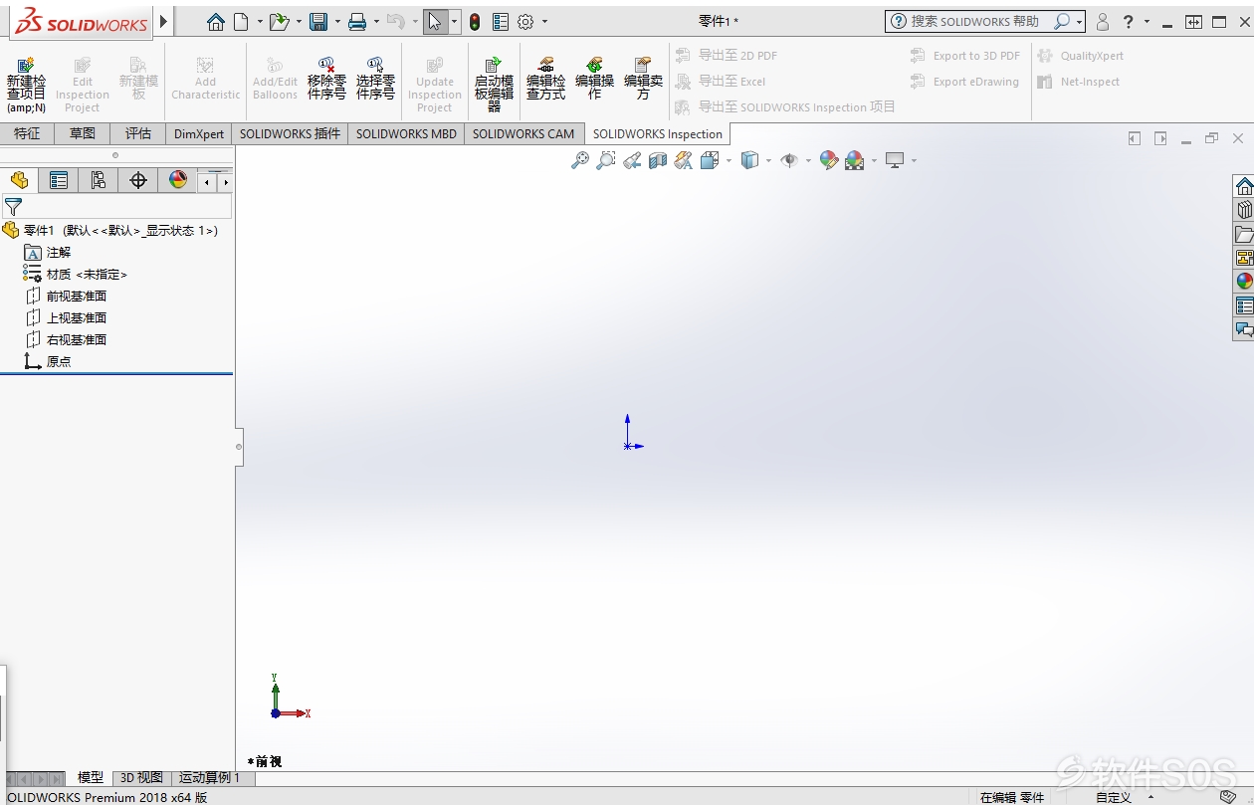Viewport: 1254px width, 805px height.
Task: Click the Home icon in the top toolbar
Action: [x=216, y=22]
